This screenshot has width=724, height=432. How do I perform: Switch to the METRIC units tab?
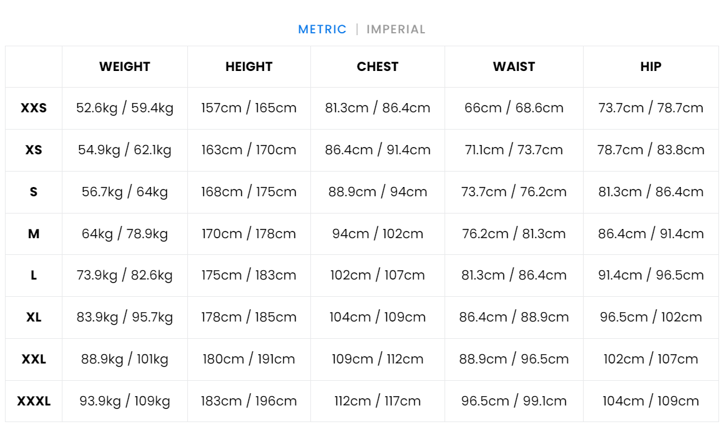(x=322, y=29)
